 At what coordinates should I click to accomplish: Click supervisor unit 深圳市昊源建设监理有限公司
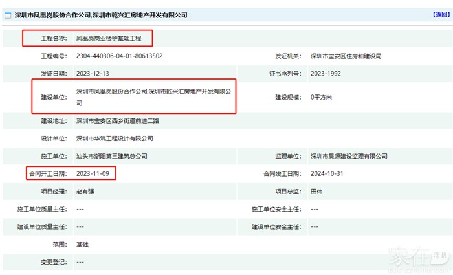[x=349, y=156]
